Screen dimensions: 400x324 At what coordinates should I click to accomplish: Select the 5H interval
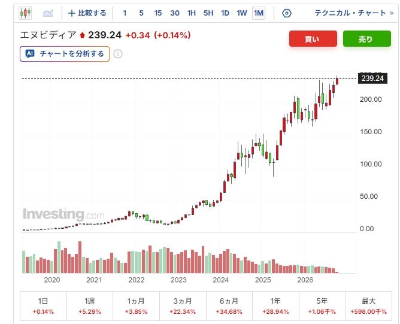[x=208, y=13]
